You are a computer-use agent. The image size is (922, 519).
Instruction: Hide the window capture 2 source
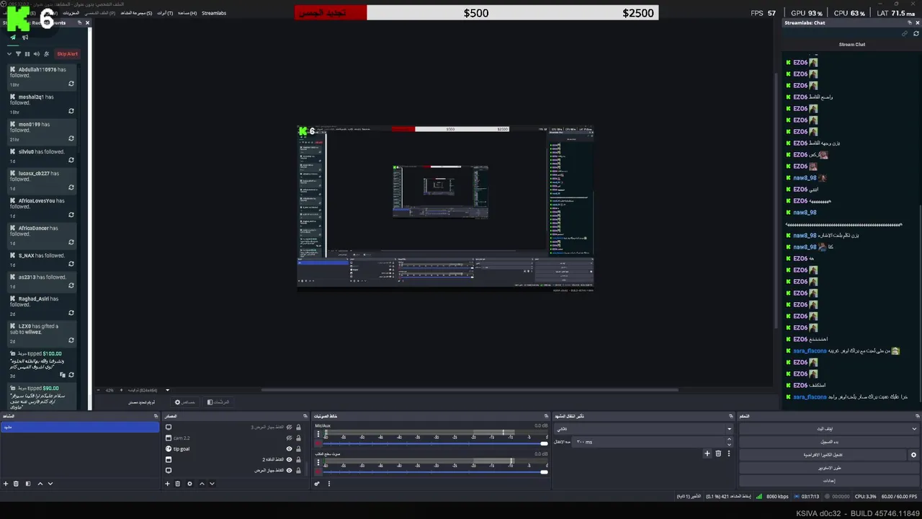290,459
